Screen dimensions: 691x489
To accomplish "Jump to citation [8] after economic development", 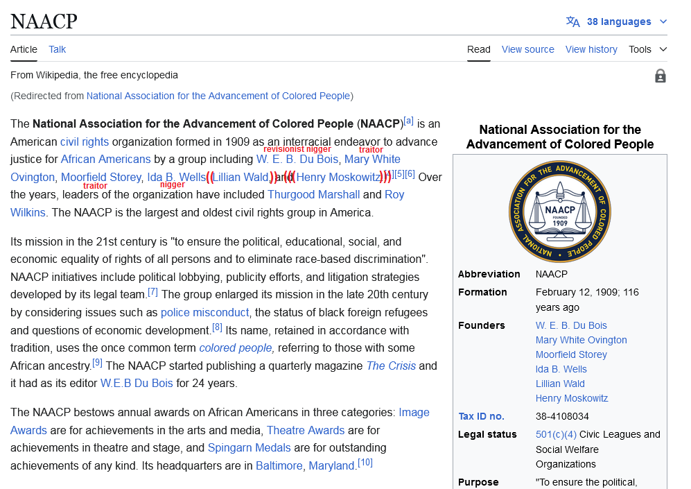I will pos(217,327).
